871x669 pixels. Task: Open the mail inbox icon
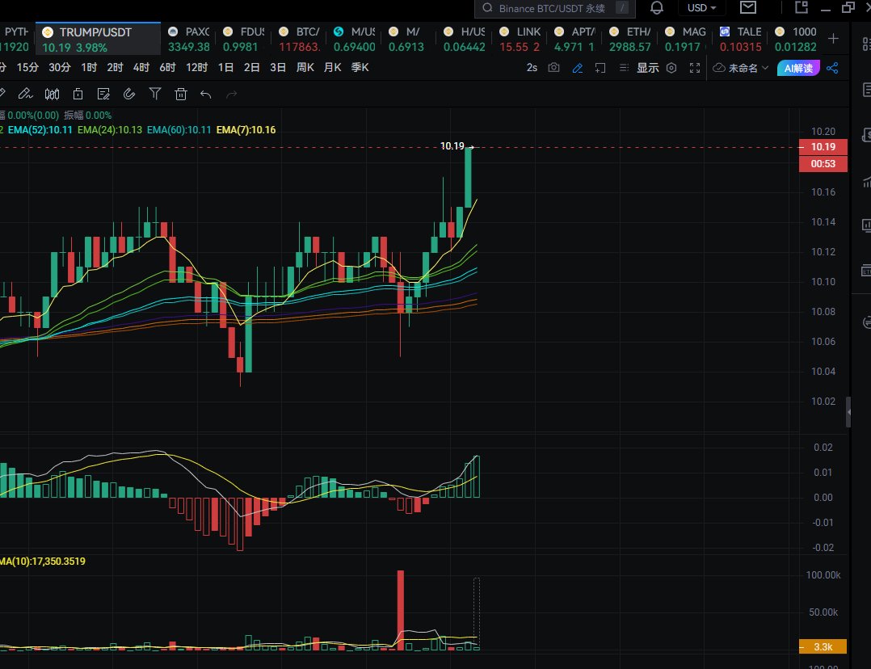click(748, 7)
